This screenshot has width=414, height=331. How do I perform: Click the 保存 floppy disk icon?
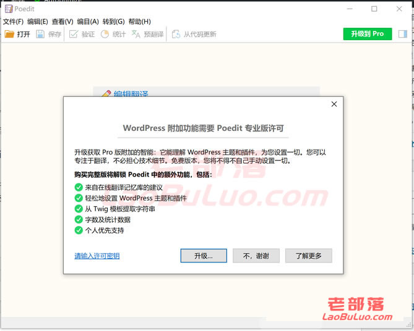tap(40, 34)
